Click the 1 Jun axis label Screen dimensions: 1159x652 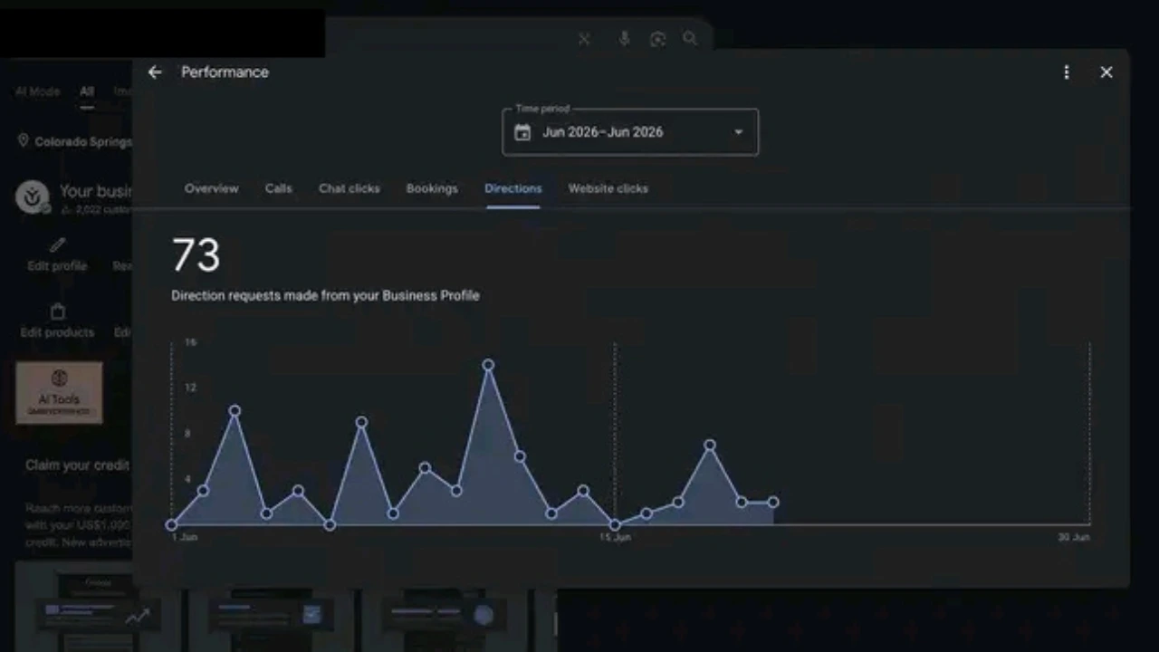click(185, 538)
